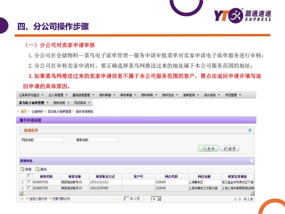The image size is (285, 214).
Task: Open the 物料发放 dropdown menu
Action: [x=170, y=95]
